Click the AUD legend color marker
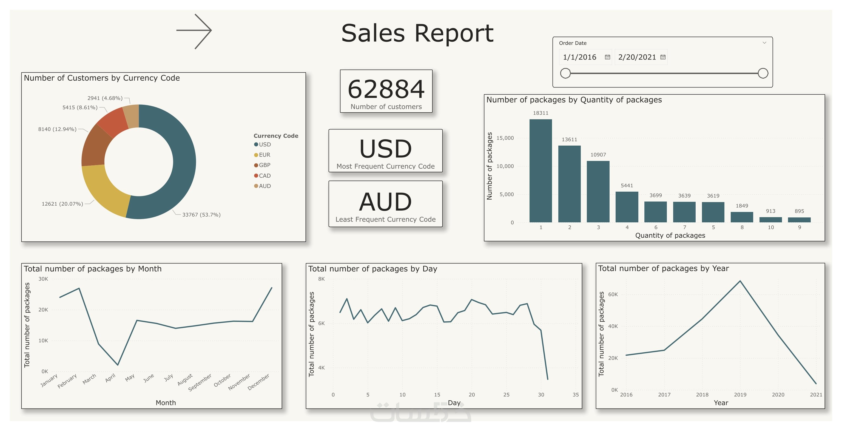This screenshot has height=431, width=842. (256, 186)
